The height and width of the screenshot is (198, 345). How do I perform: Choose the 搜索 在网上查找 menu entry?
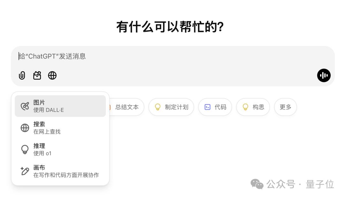coord(60,128)
